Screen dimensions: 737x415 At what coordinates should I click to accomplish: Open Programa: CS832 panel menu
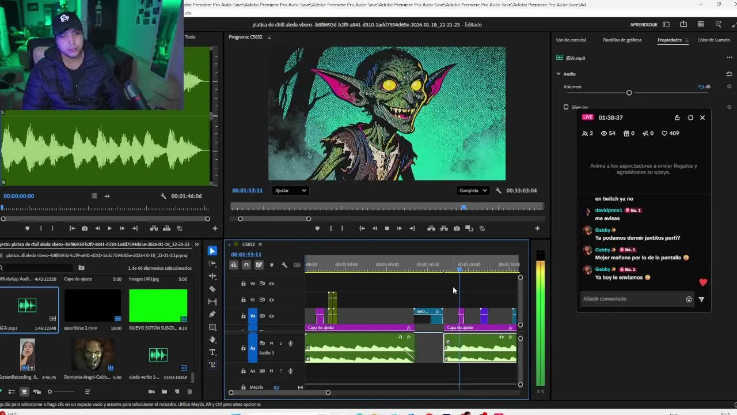(x=269, y=37)
